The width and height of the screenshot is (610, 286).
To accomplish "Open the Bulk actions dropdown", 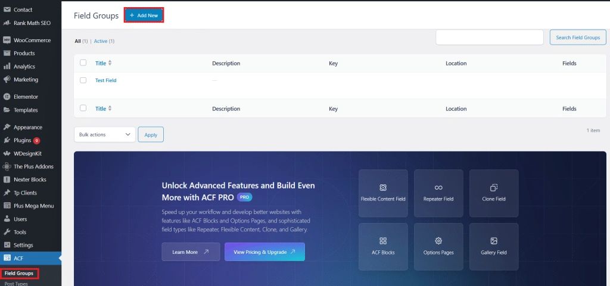I will pos(105,134).
